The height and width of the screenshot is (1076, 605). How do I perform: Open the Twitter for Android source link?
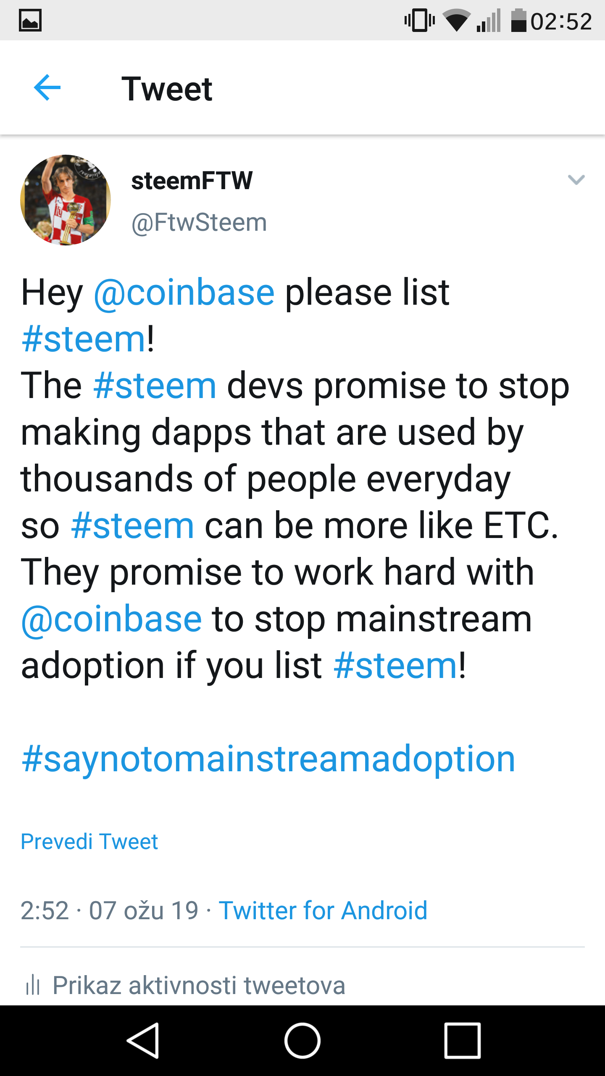(323, 910)
